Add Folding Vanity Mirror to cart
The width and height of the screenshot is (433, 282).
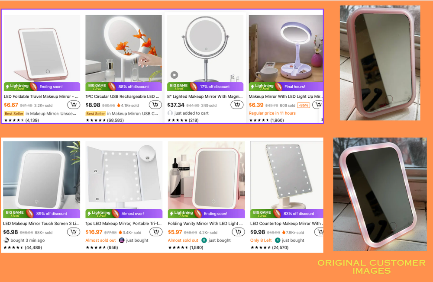point(238,232)
